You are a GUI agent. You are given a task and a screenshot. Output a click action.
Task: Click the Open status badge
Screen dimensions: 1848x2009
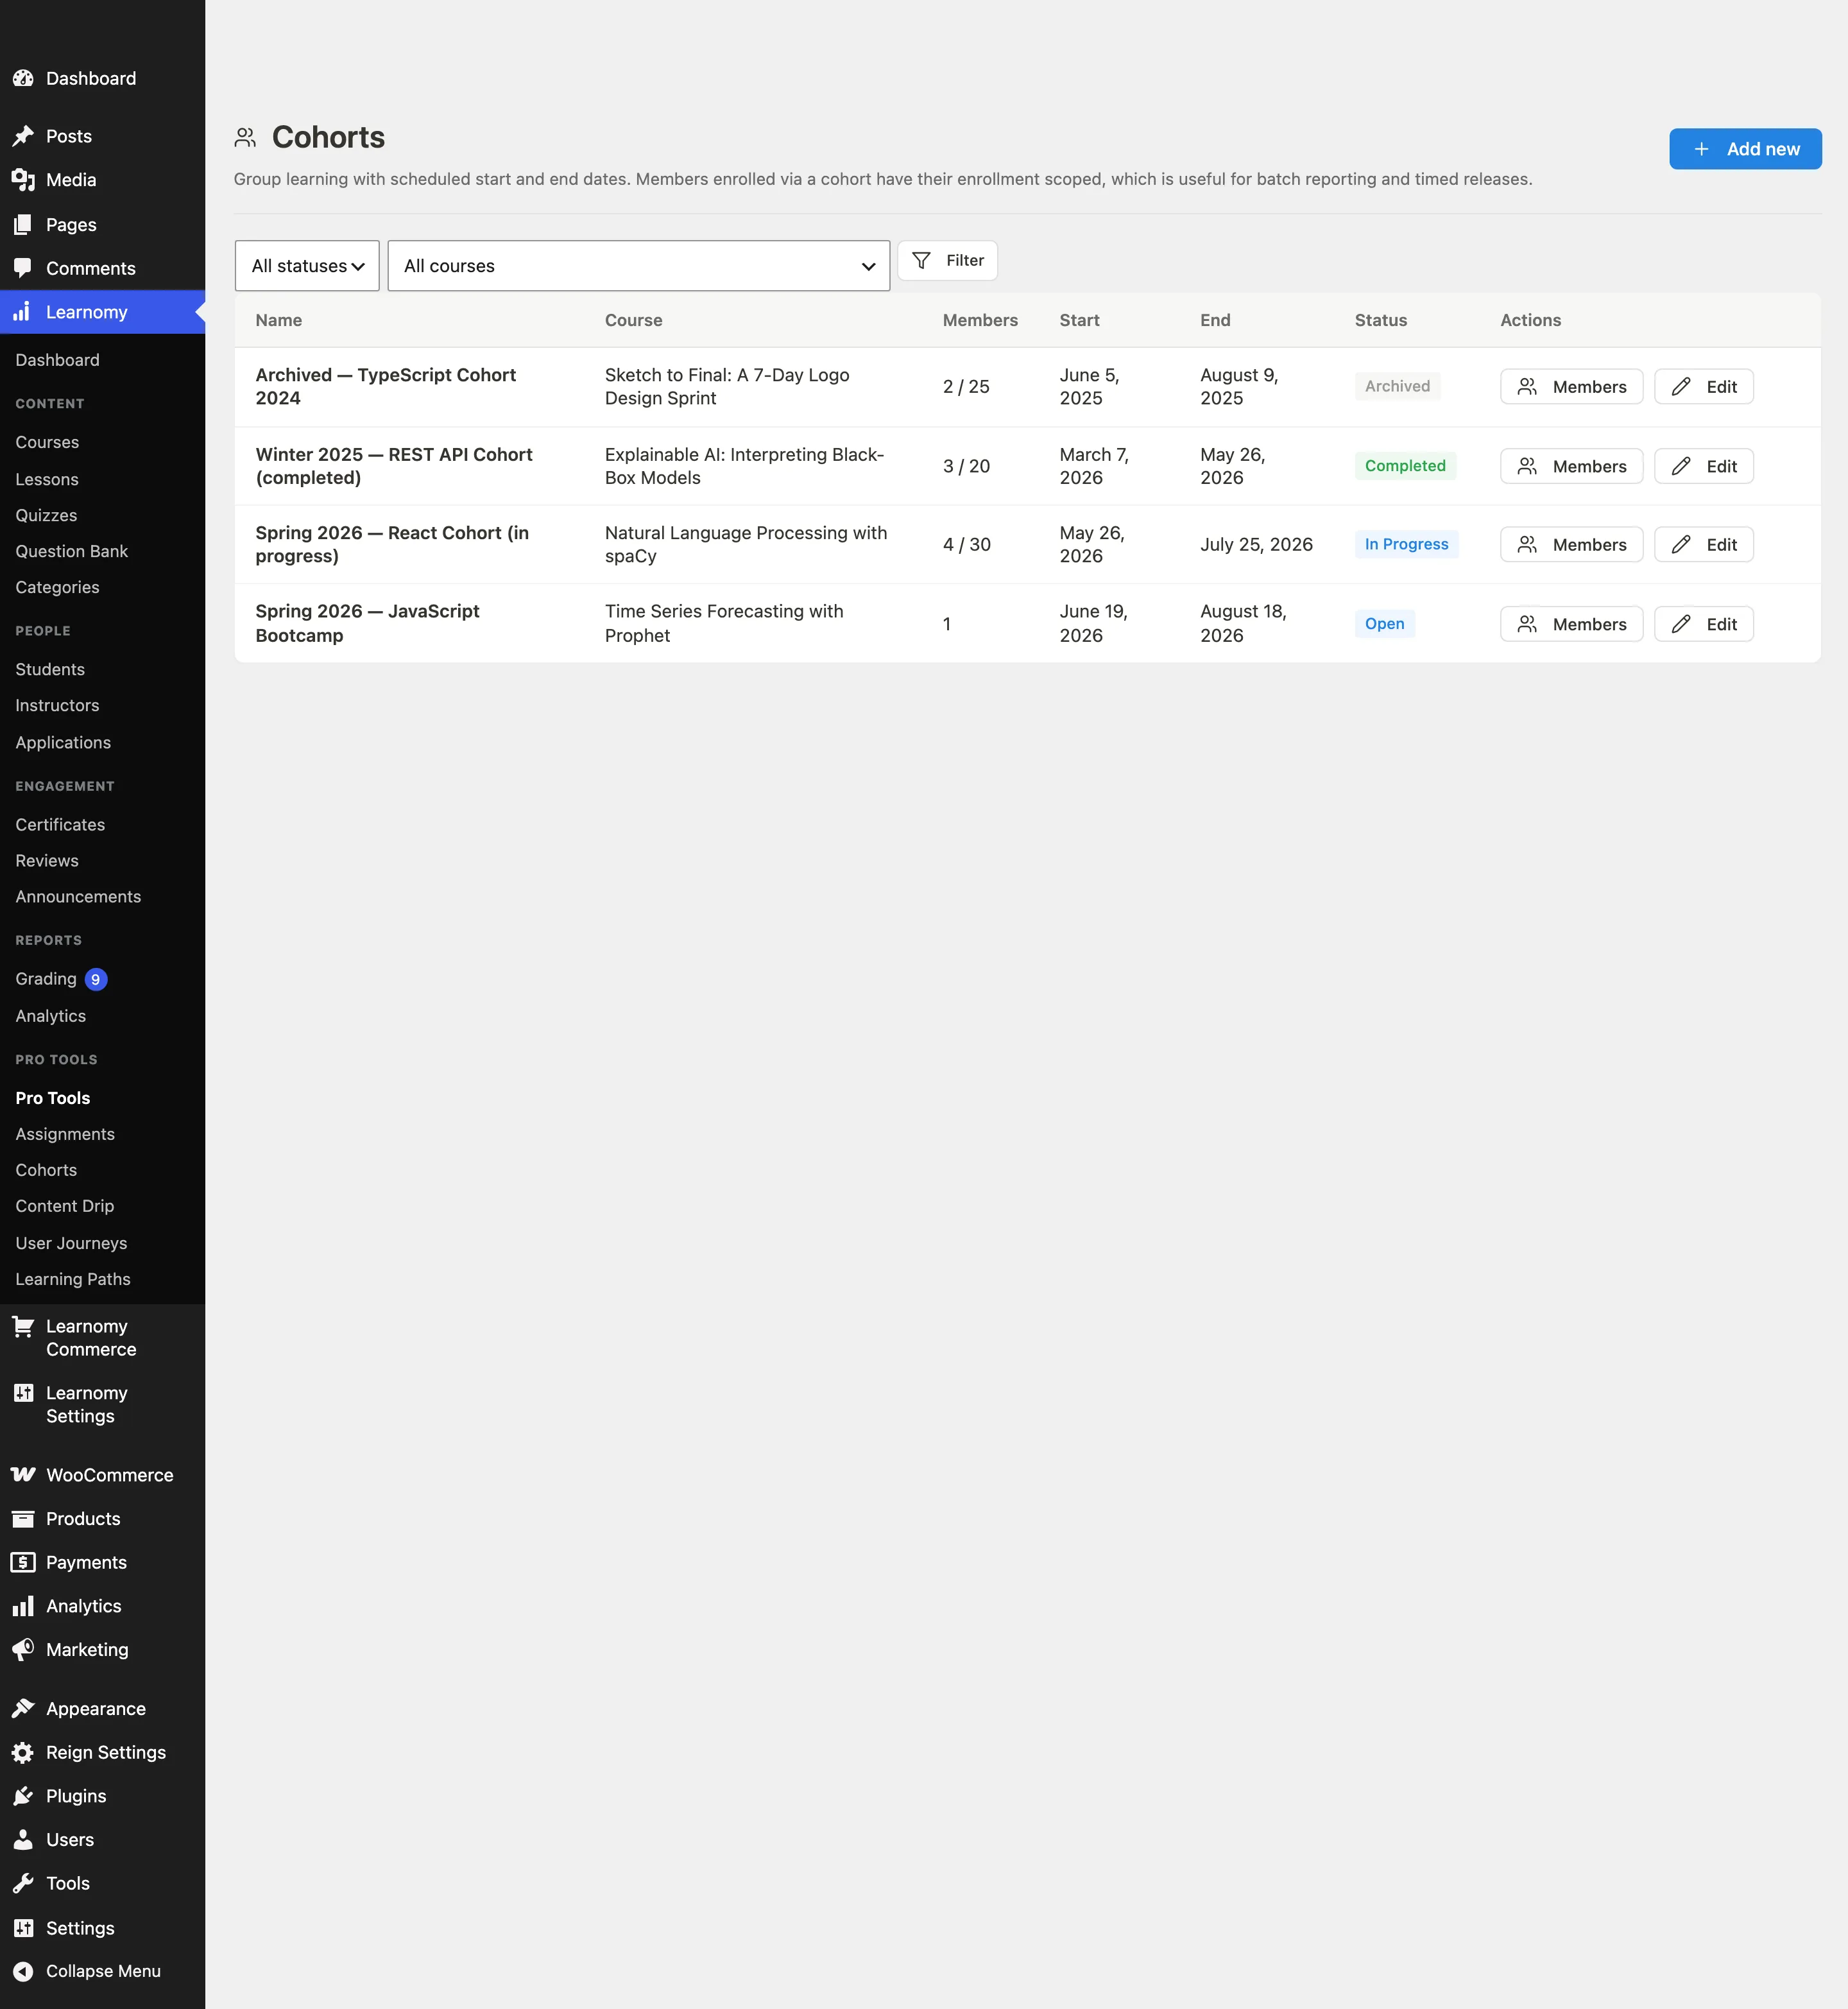tap(1384, 623)
